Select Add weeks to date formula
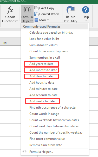 42,101
